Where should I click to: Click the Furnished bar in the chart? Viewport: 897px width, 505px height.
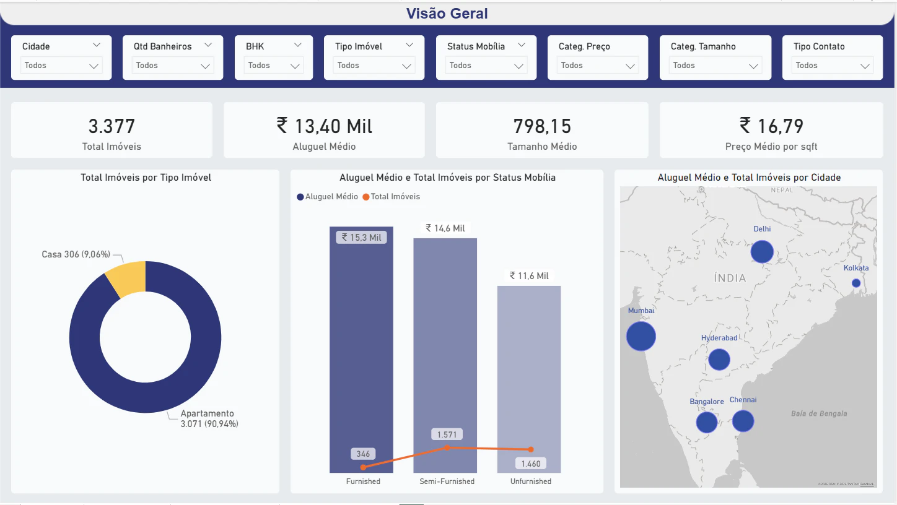(361, 350)
